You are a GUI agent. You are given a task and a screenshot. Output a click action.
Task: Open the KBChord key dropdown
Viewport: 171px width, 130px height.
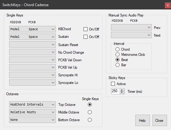pos(32,29)
